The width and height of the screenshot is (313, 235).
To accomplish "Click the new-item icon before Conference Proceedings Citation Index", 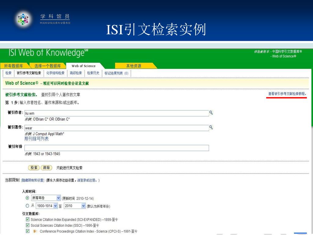I will (35, 231).
